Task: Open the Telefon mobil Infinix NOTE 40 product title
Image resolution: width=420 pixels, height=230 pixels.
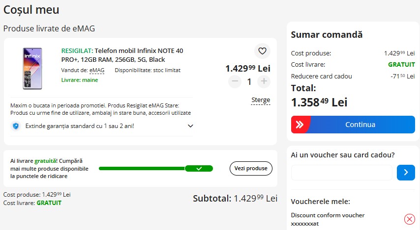Action: [122, 55]
